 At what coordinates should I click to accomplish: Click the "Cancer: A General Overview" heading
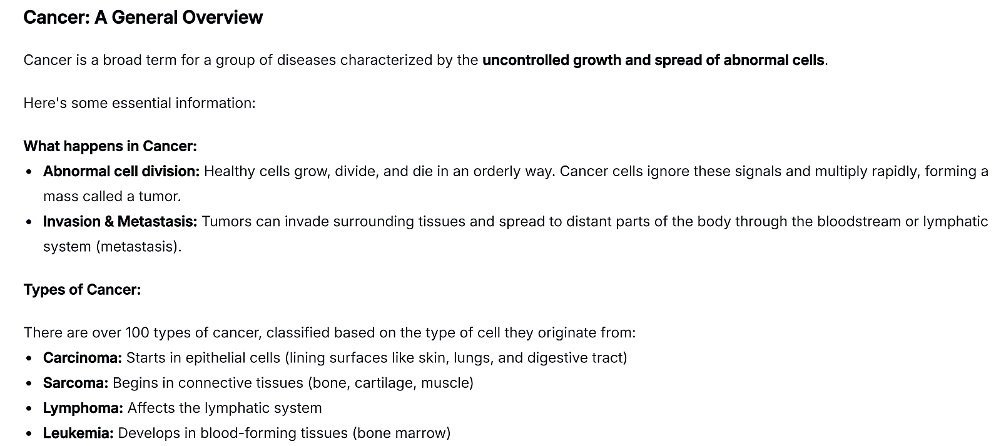pyautogui.click(x=143, y=17)
